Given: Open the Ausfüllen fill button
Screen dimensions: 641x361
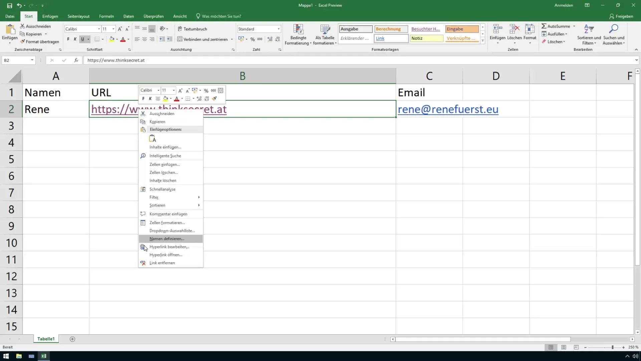Looking at the screenshot, I should [x=555, y=34].
